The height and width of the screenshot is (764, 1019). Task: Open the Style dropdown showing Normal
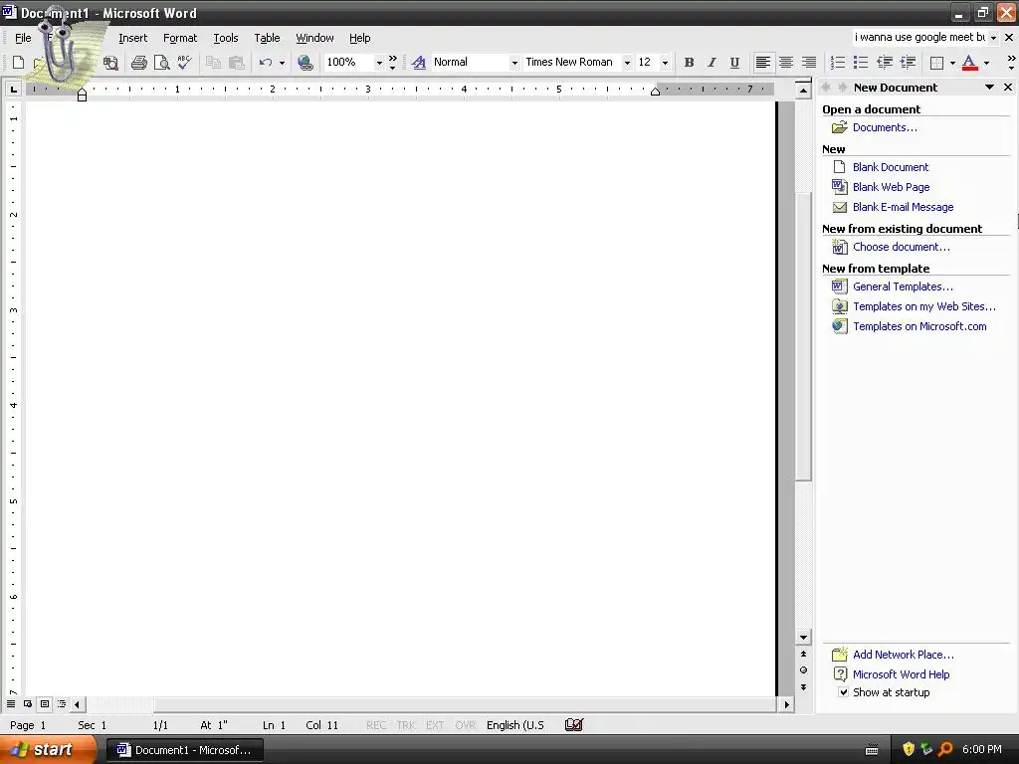(514, 63)
